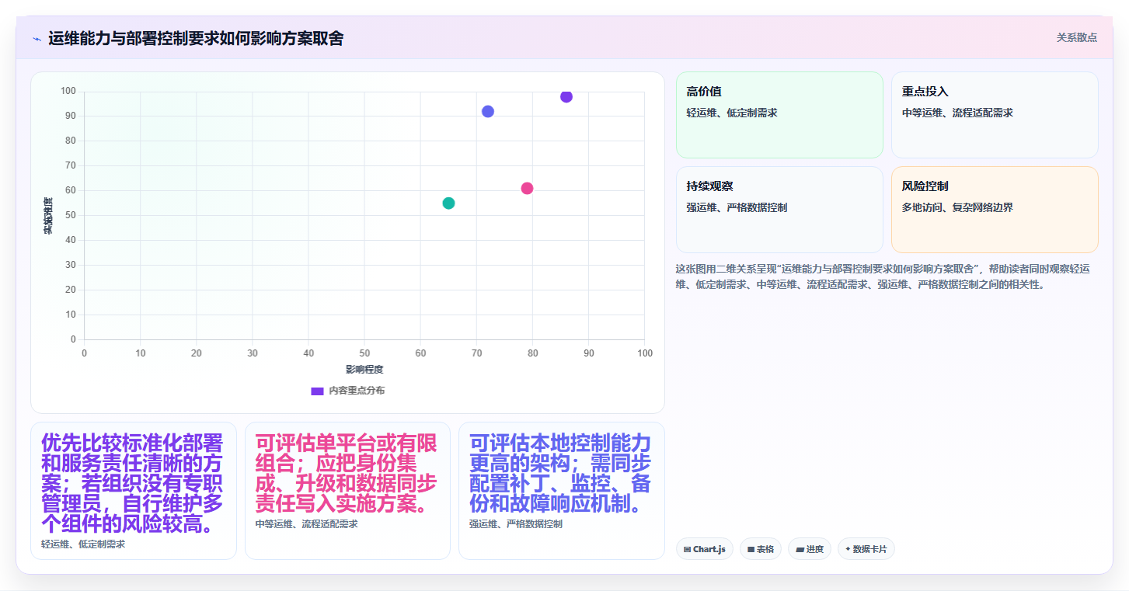Viewport: 1129px width, 591px height.
Task: Click the pink scatter point near 79
Action: click(527, 188)
